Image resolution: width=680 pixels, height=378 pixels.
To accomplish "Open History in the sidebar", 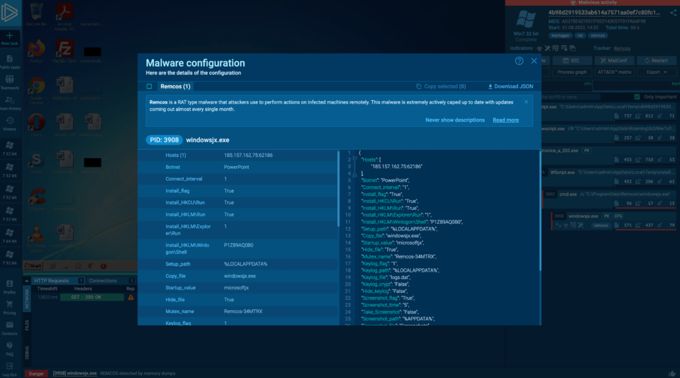I will tap(9, 123).
